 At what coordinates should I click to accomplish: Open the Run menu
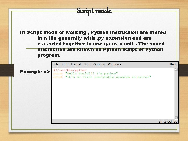pyautogui.click(x=87, y=64)
